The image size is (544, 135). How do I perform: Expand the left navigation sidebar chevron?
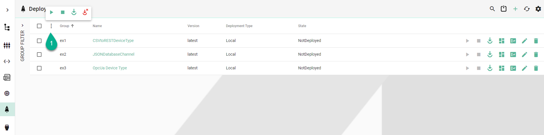7,10
